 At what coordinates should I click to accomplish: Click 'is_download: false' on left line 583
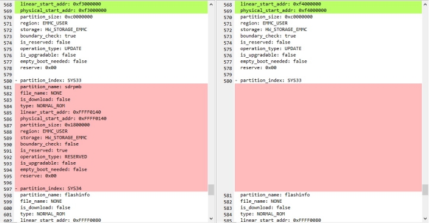point(45,100)
